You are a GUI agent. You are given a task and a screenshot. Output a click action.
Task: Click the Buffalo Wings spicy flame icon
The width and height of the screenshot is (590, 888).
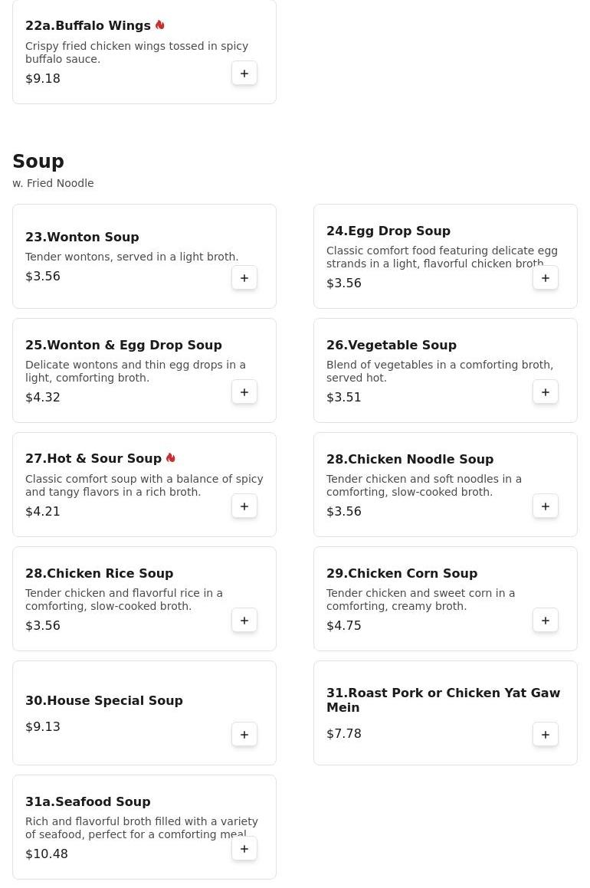[160, 25]
